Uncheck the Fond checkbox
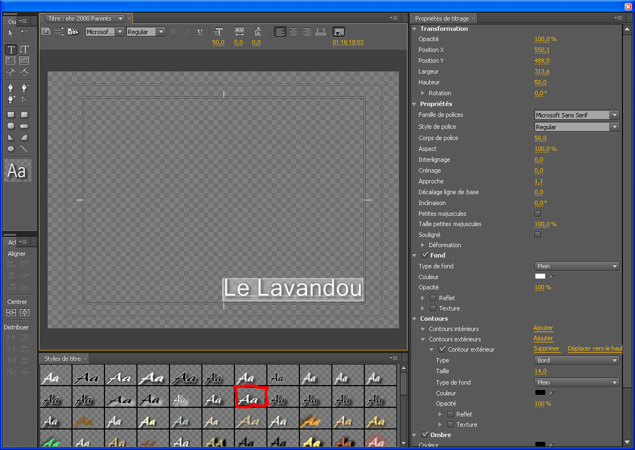 coord(425,255)
